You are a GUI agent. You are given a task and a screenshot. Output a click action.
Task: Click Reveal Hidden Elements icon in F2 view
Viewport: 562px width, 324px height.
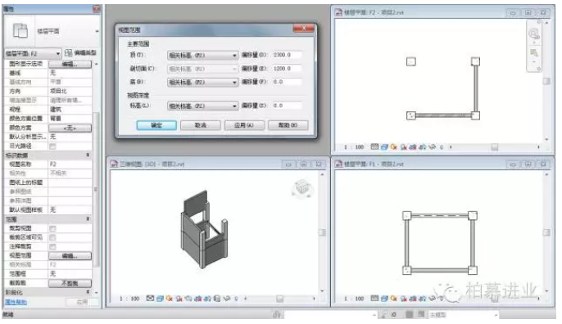click(442, 146)
